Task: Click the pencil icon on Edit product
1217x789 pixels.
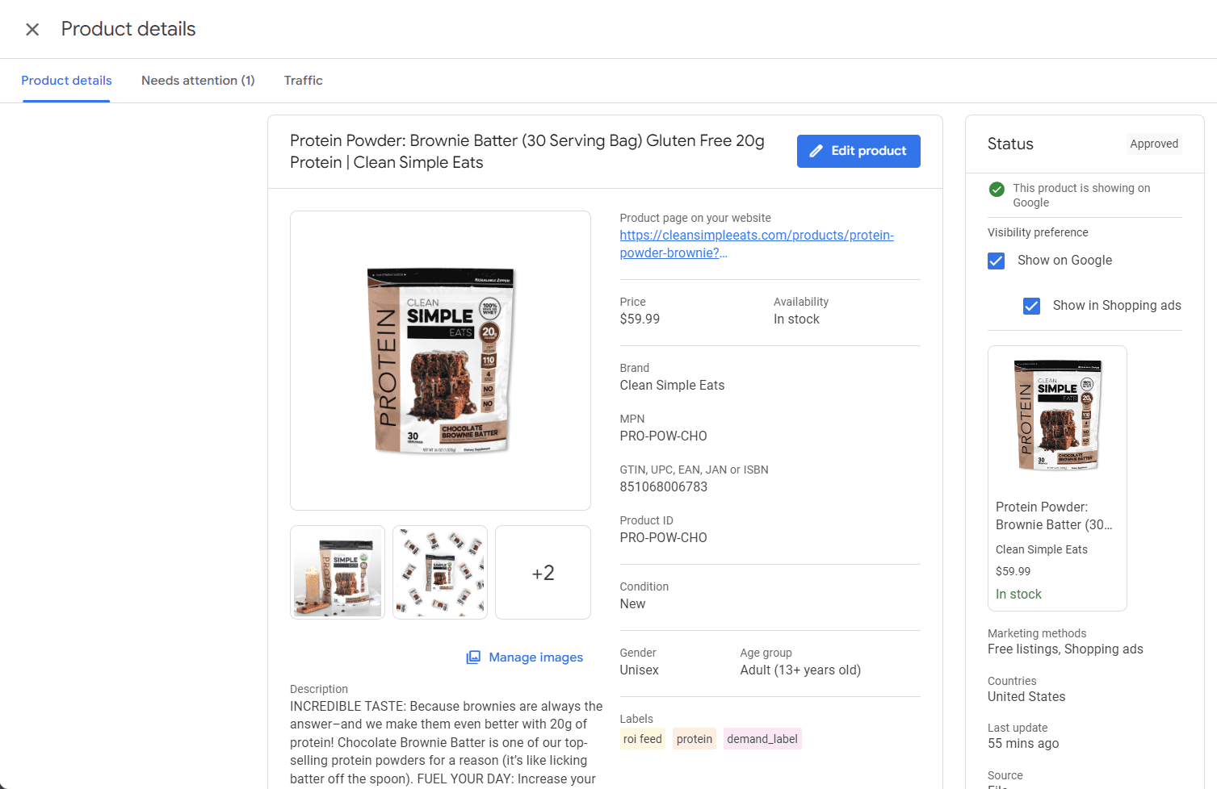Action: coord(816,151)
